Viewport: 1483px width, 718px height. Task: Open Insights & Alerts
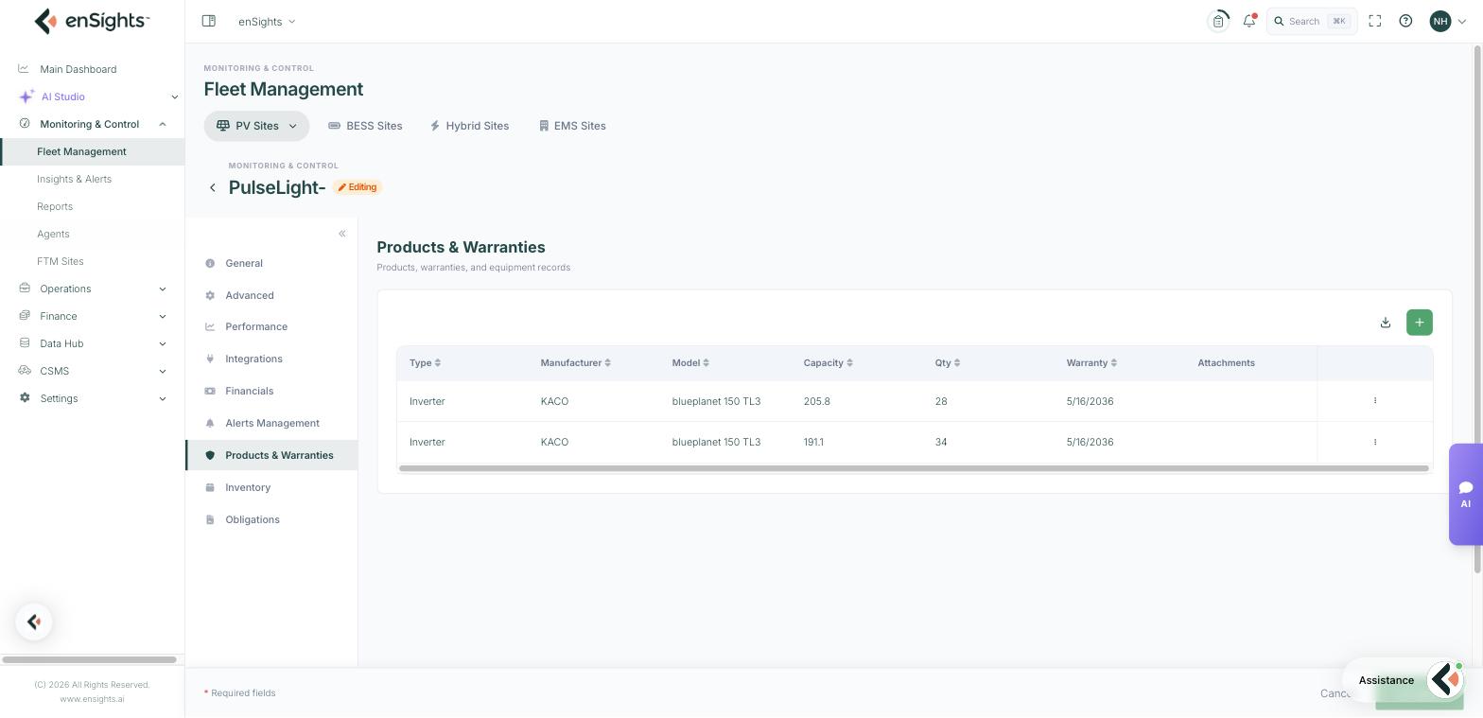pos(74,179)
